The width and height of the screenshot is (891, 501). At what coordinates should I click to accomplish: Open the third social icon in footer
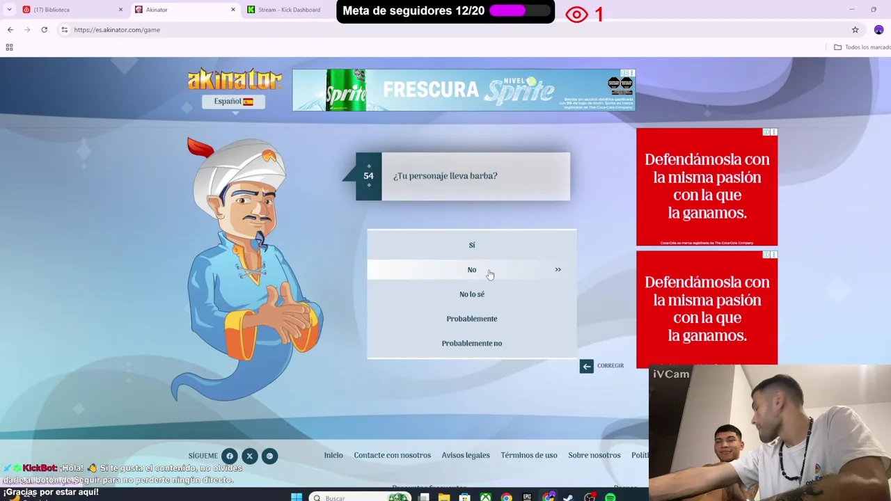click(x=269, y=456)
